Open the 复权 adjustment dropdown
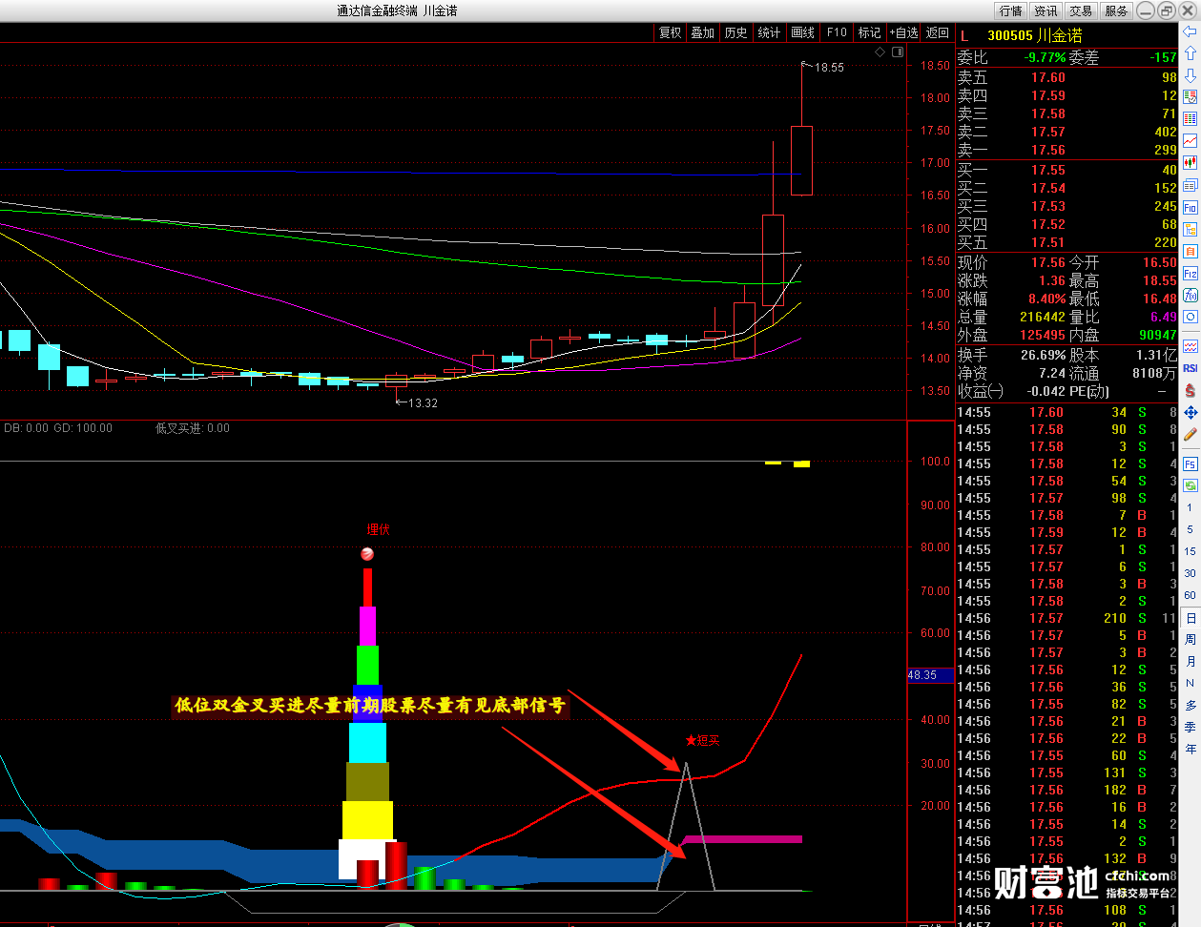The width and height of the screenshot is (1201, 927). tap(671, 32)
